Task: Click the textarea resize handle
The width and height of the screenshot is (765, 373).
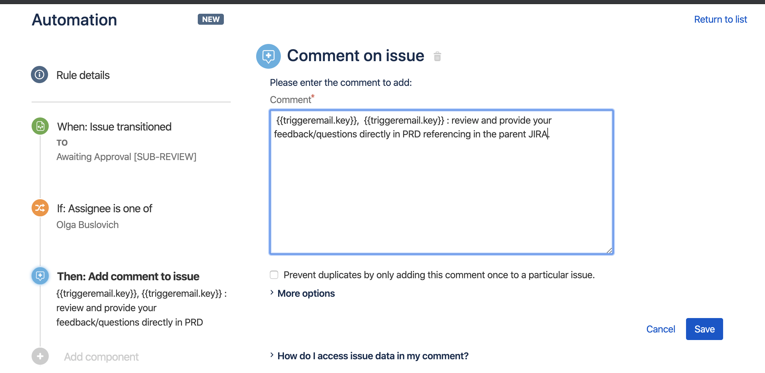Action: [609, 251]
